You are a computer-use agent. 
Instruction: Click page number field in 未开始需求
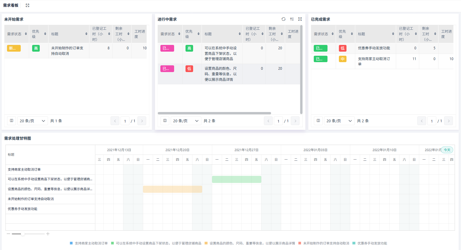125,121
